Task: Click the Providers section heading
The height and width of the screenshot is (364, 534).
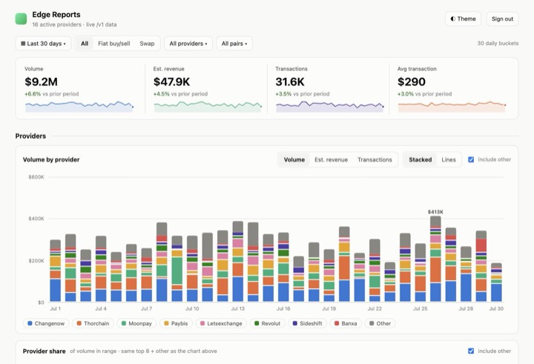Action: (x=30, y=136)
